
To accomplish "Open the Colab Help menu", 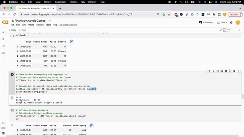I will tap(55, 25).
